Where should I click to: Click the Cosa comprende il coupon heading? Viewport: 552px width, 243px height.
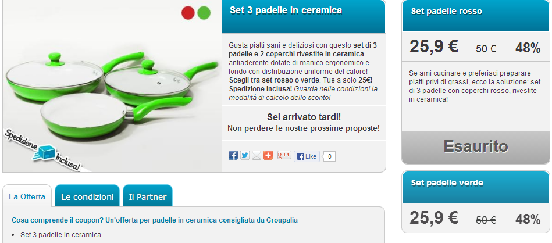155,220
